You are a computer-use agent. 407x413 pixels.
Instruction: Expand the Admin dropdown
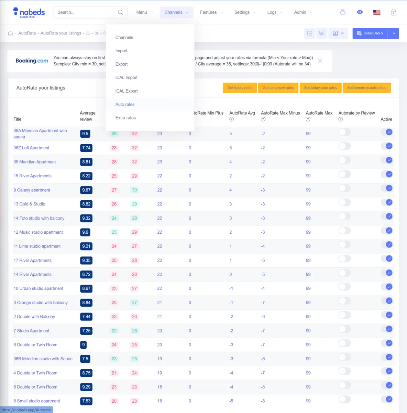303,12
